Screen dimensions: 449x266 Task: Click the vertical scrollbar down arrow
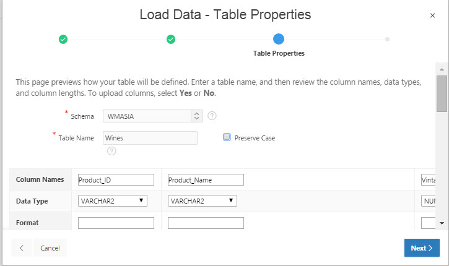442,223
